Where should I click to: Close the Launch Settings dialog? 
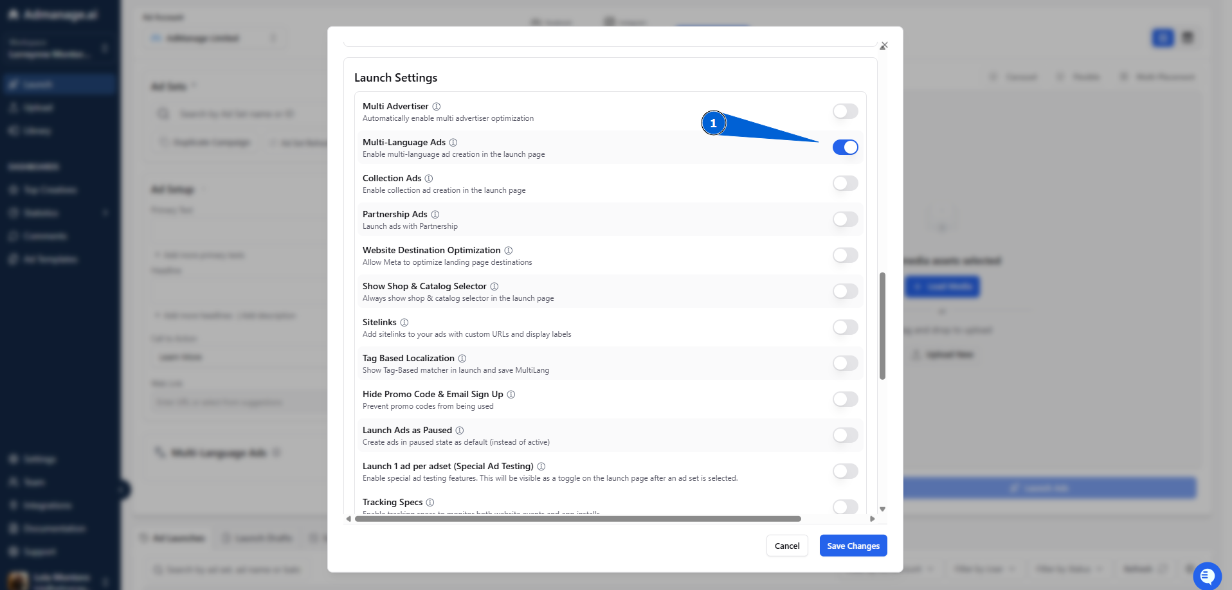coord(884,46)
